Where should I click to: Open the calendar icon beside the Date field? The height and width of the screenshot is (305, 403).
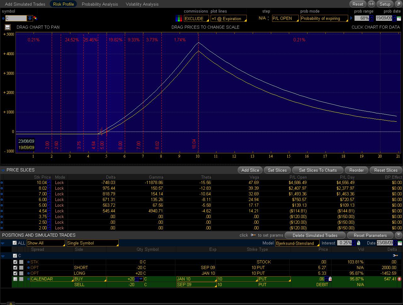point(400,243)
